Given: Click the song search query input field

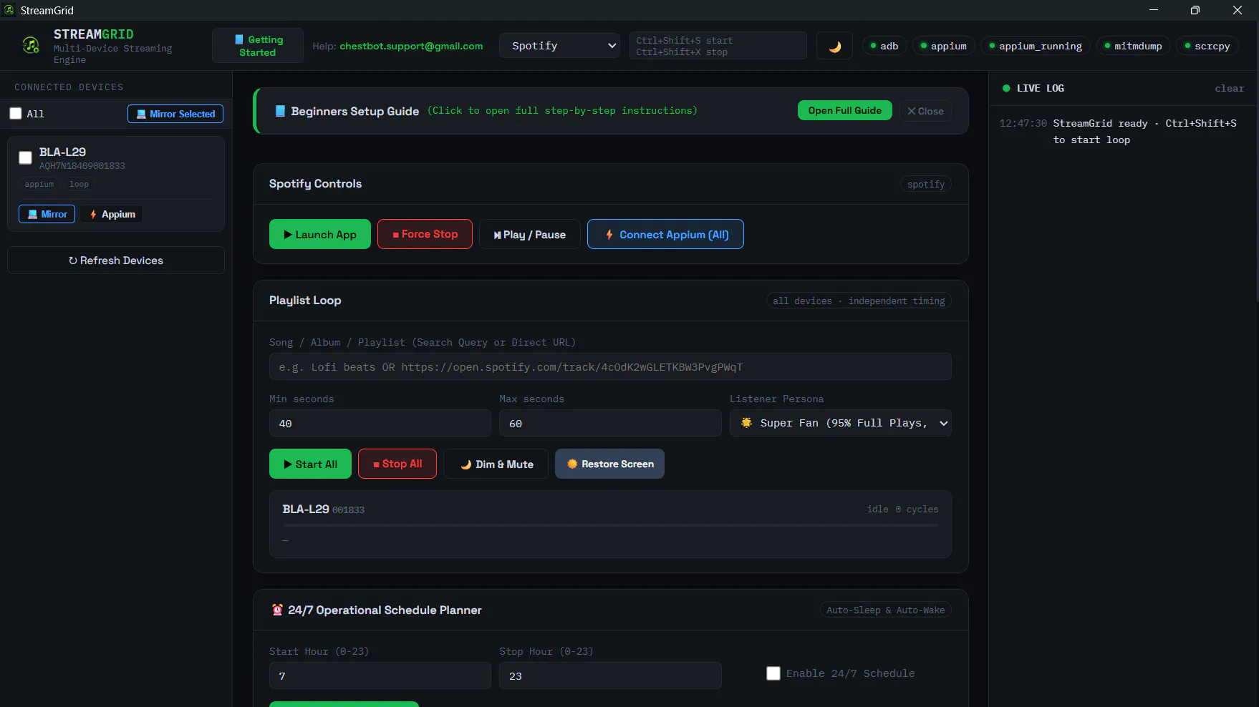Looking at the screenshot, I should [x=610, y=366].
